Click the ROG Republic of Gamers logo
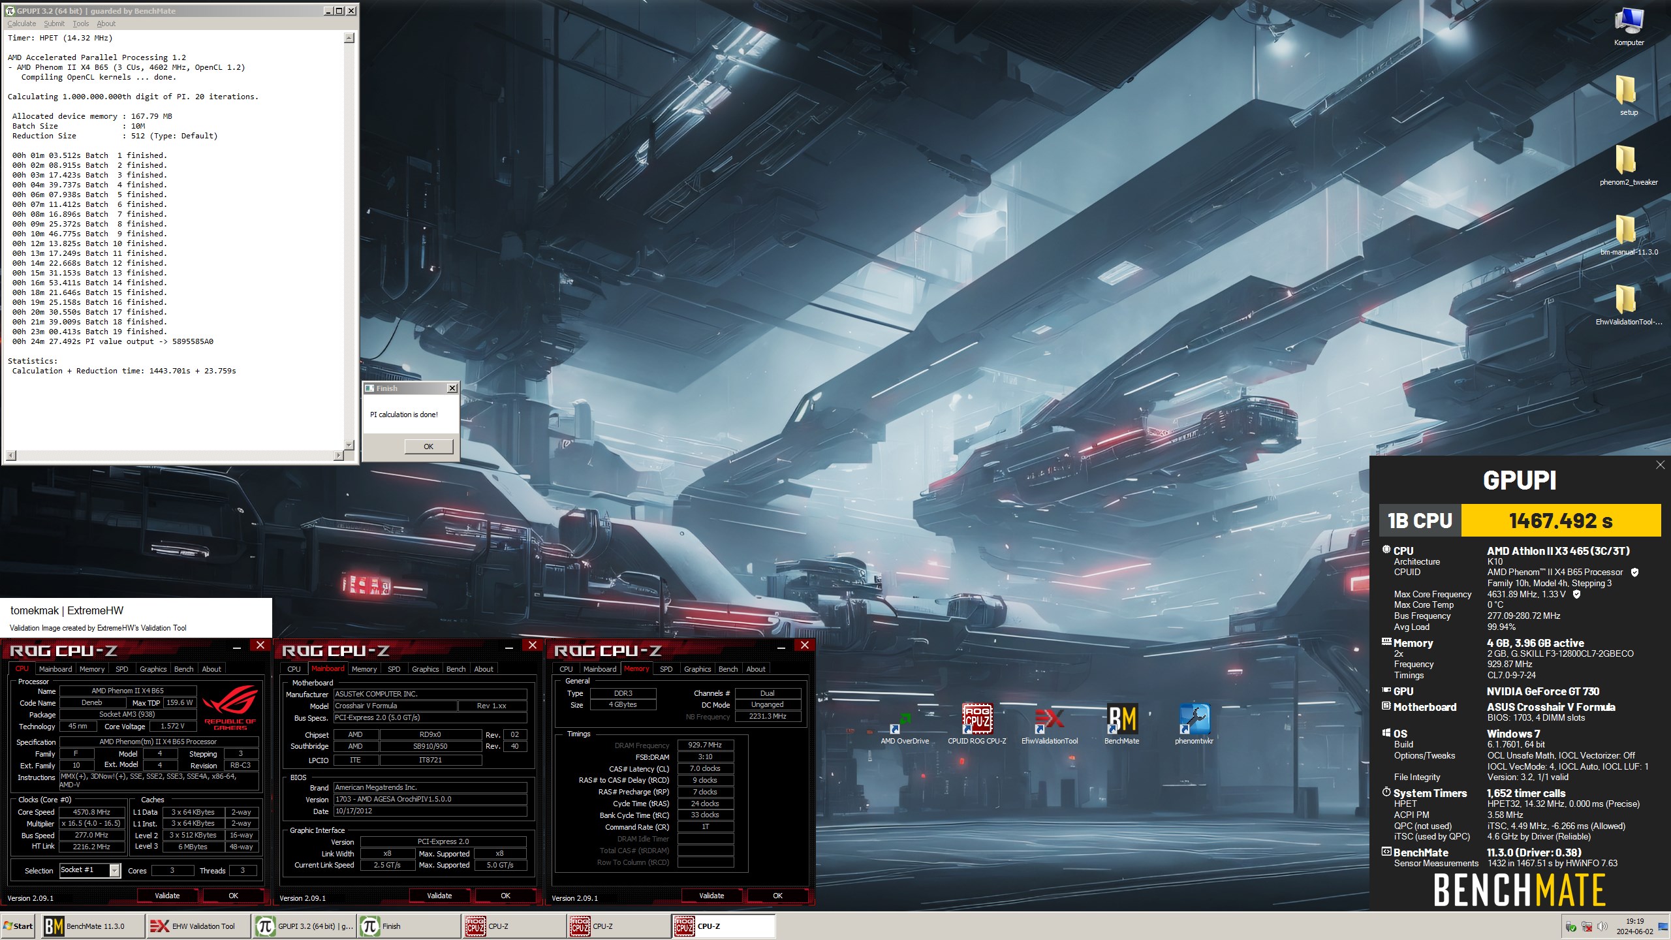The height and width of the screenshot is (940, 1671). tap(230, 707)
